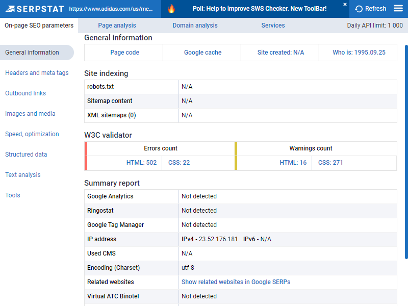Viewport: 408px width, 306px height.
Task: Click the Google Tag Manager row label
Action: (x=115, y=225)
